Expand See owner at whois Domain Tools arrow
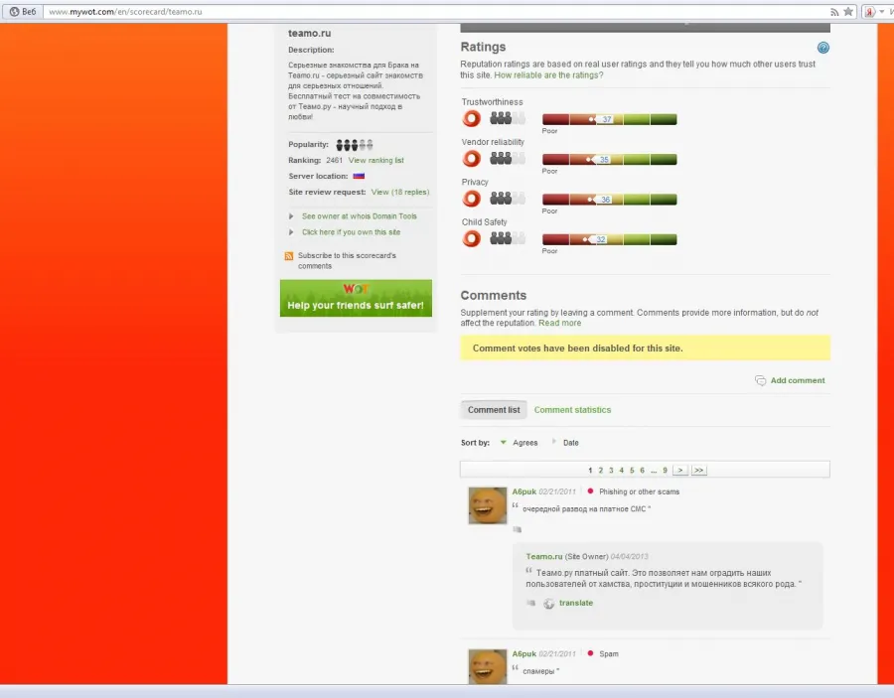 click(291, 216)
